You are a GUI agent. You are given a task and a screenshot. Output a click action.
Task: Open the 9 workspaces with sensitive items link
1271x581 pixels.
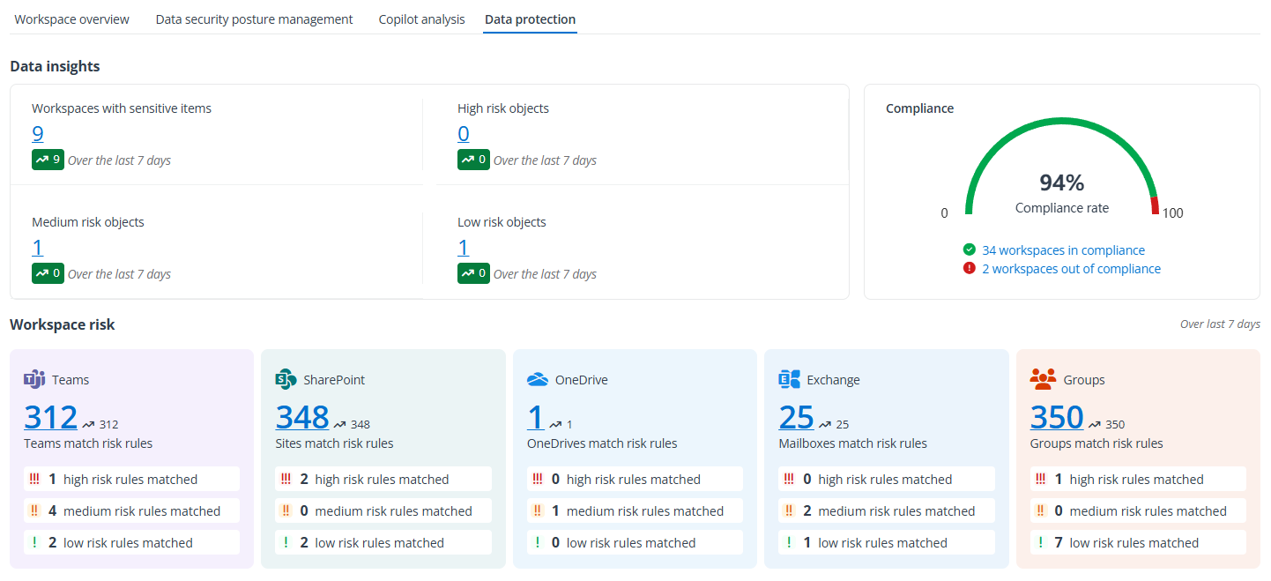(x=37, y=133)
